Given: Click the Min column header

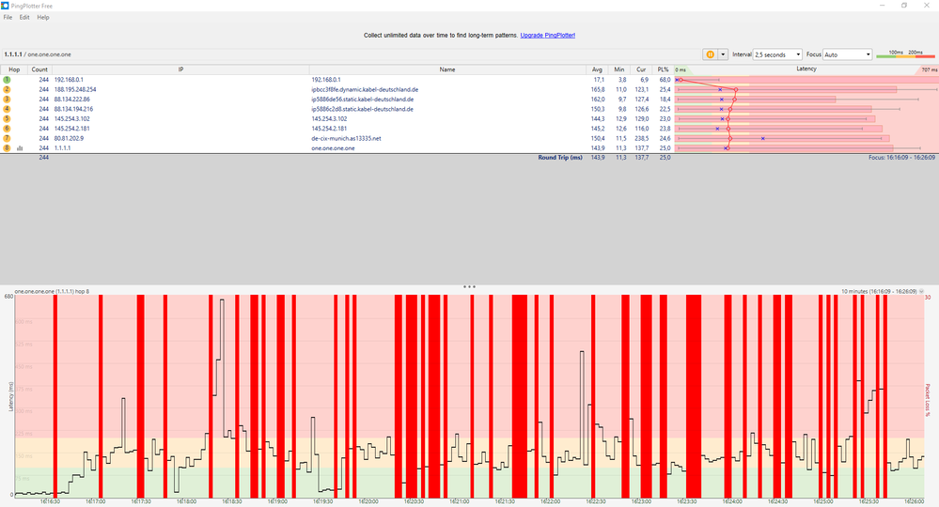Looking at the screenshot, I should (x=618, y=69).
